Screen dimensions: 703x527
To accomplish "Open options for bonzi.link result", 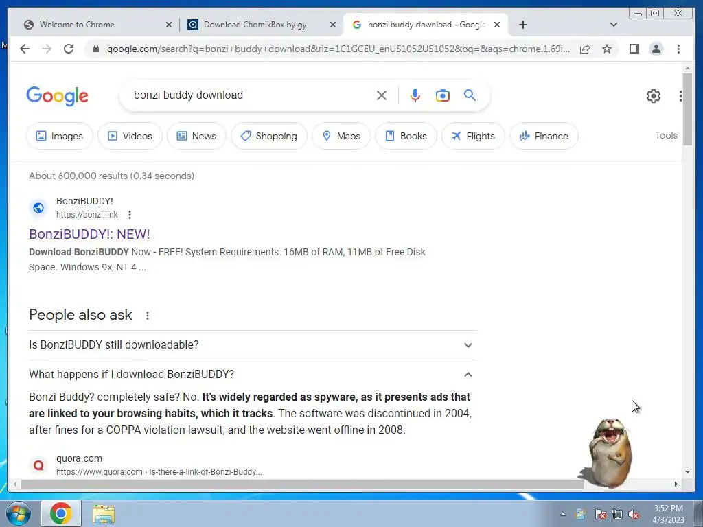I will click(130, 215).
